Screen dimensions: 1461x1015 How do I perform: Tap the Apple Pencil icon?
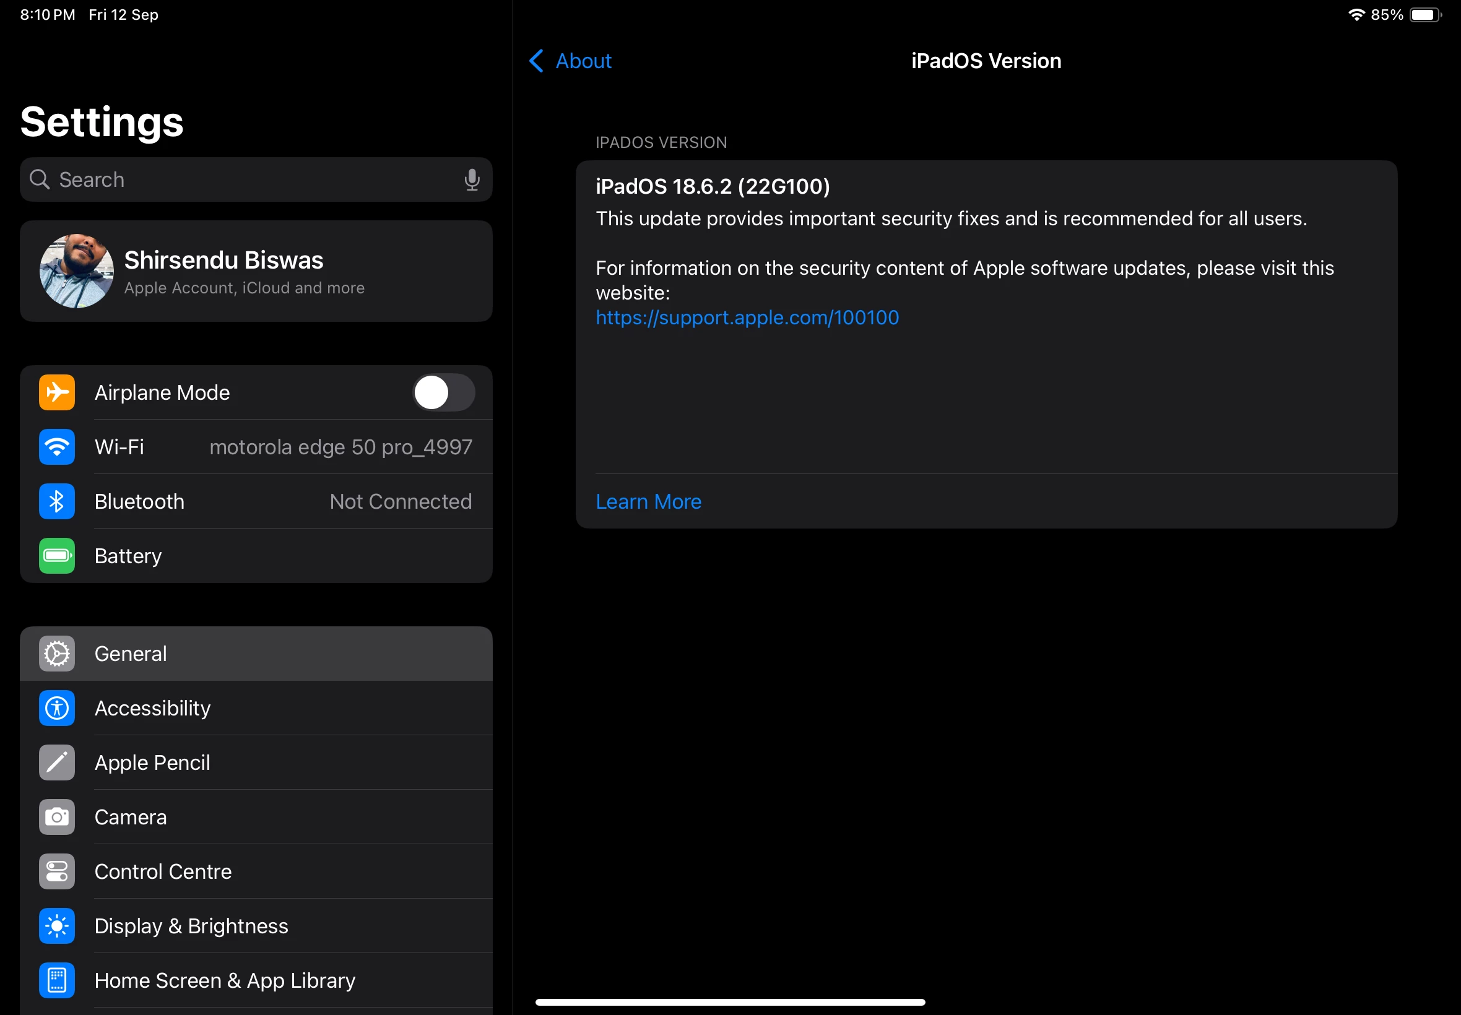click(x=56, y=762)
